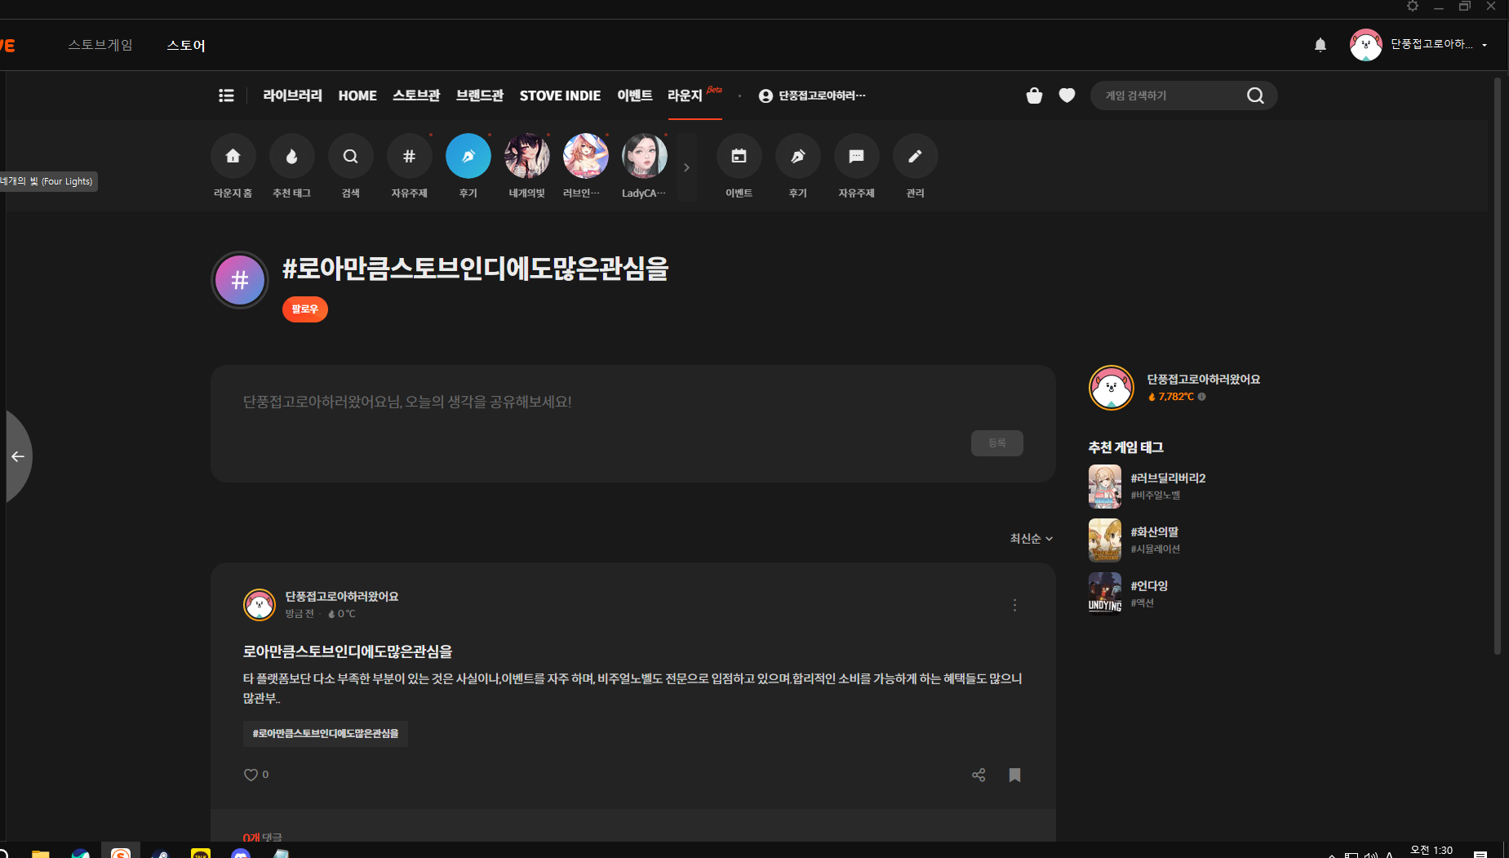This screenshot has height=858, width=1509.
Task: Switch to 스토어 tab
Action: [x=186, y=45]
